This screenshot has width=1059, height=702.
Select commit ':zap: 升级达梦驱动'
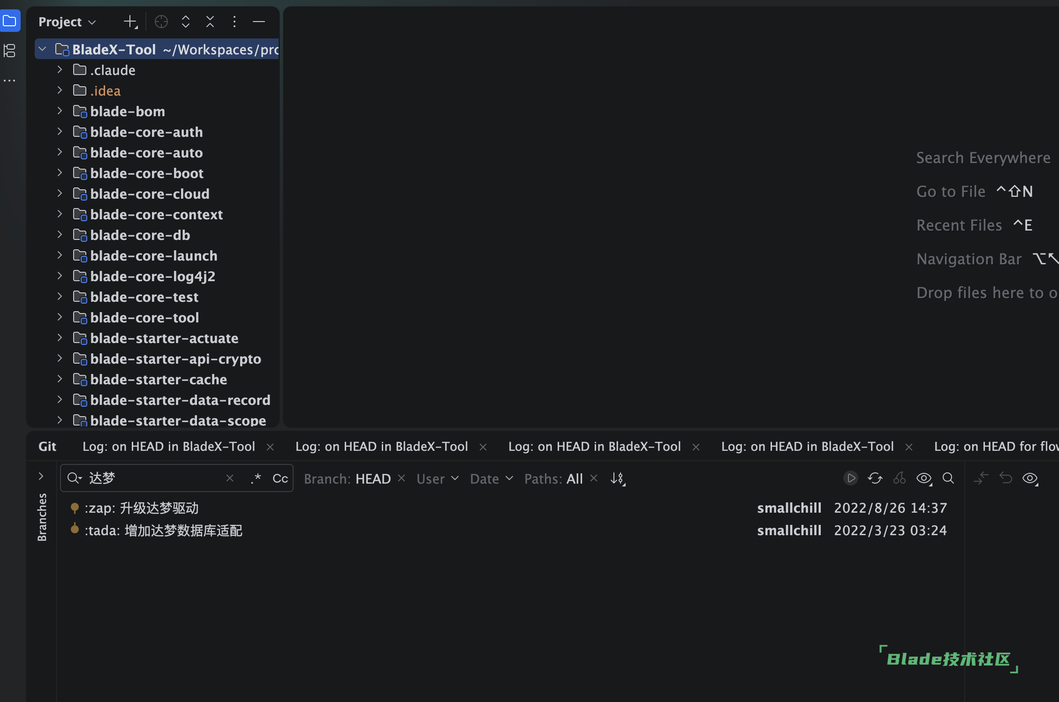click(142, 508)
